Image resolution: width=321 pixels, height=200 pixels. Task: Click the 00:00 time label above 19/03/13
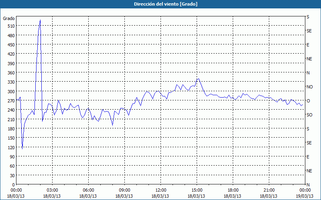(305, 190)
